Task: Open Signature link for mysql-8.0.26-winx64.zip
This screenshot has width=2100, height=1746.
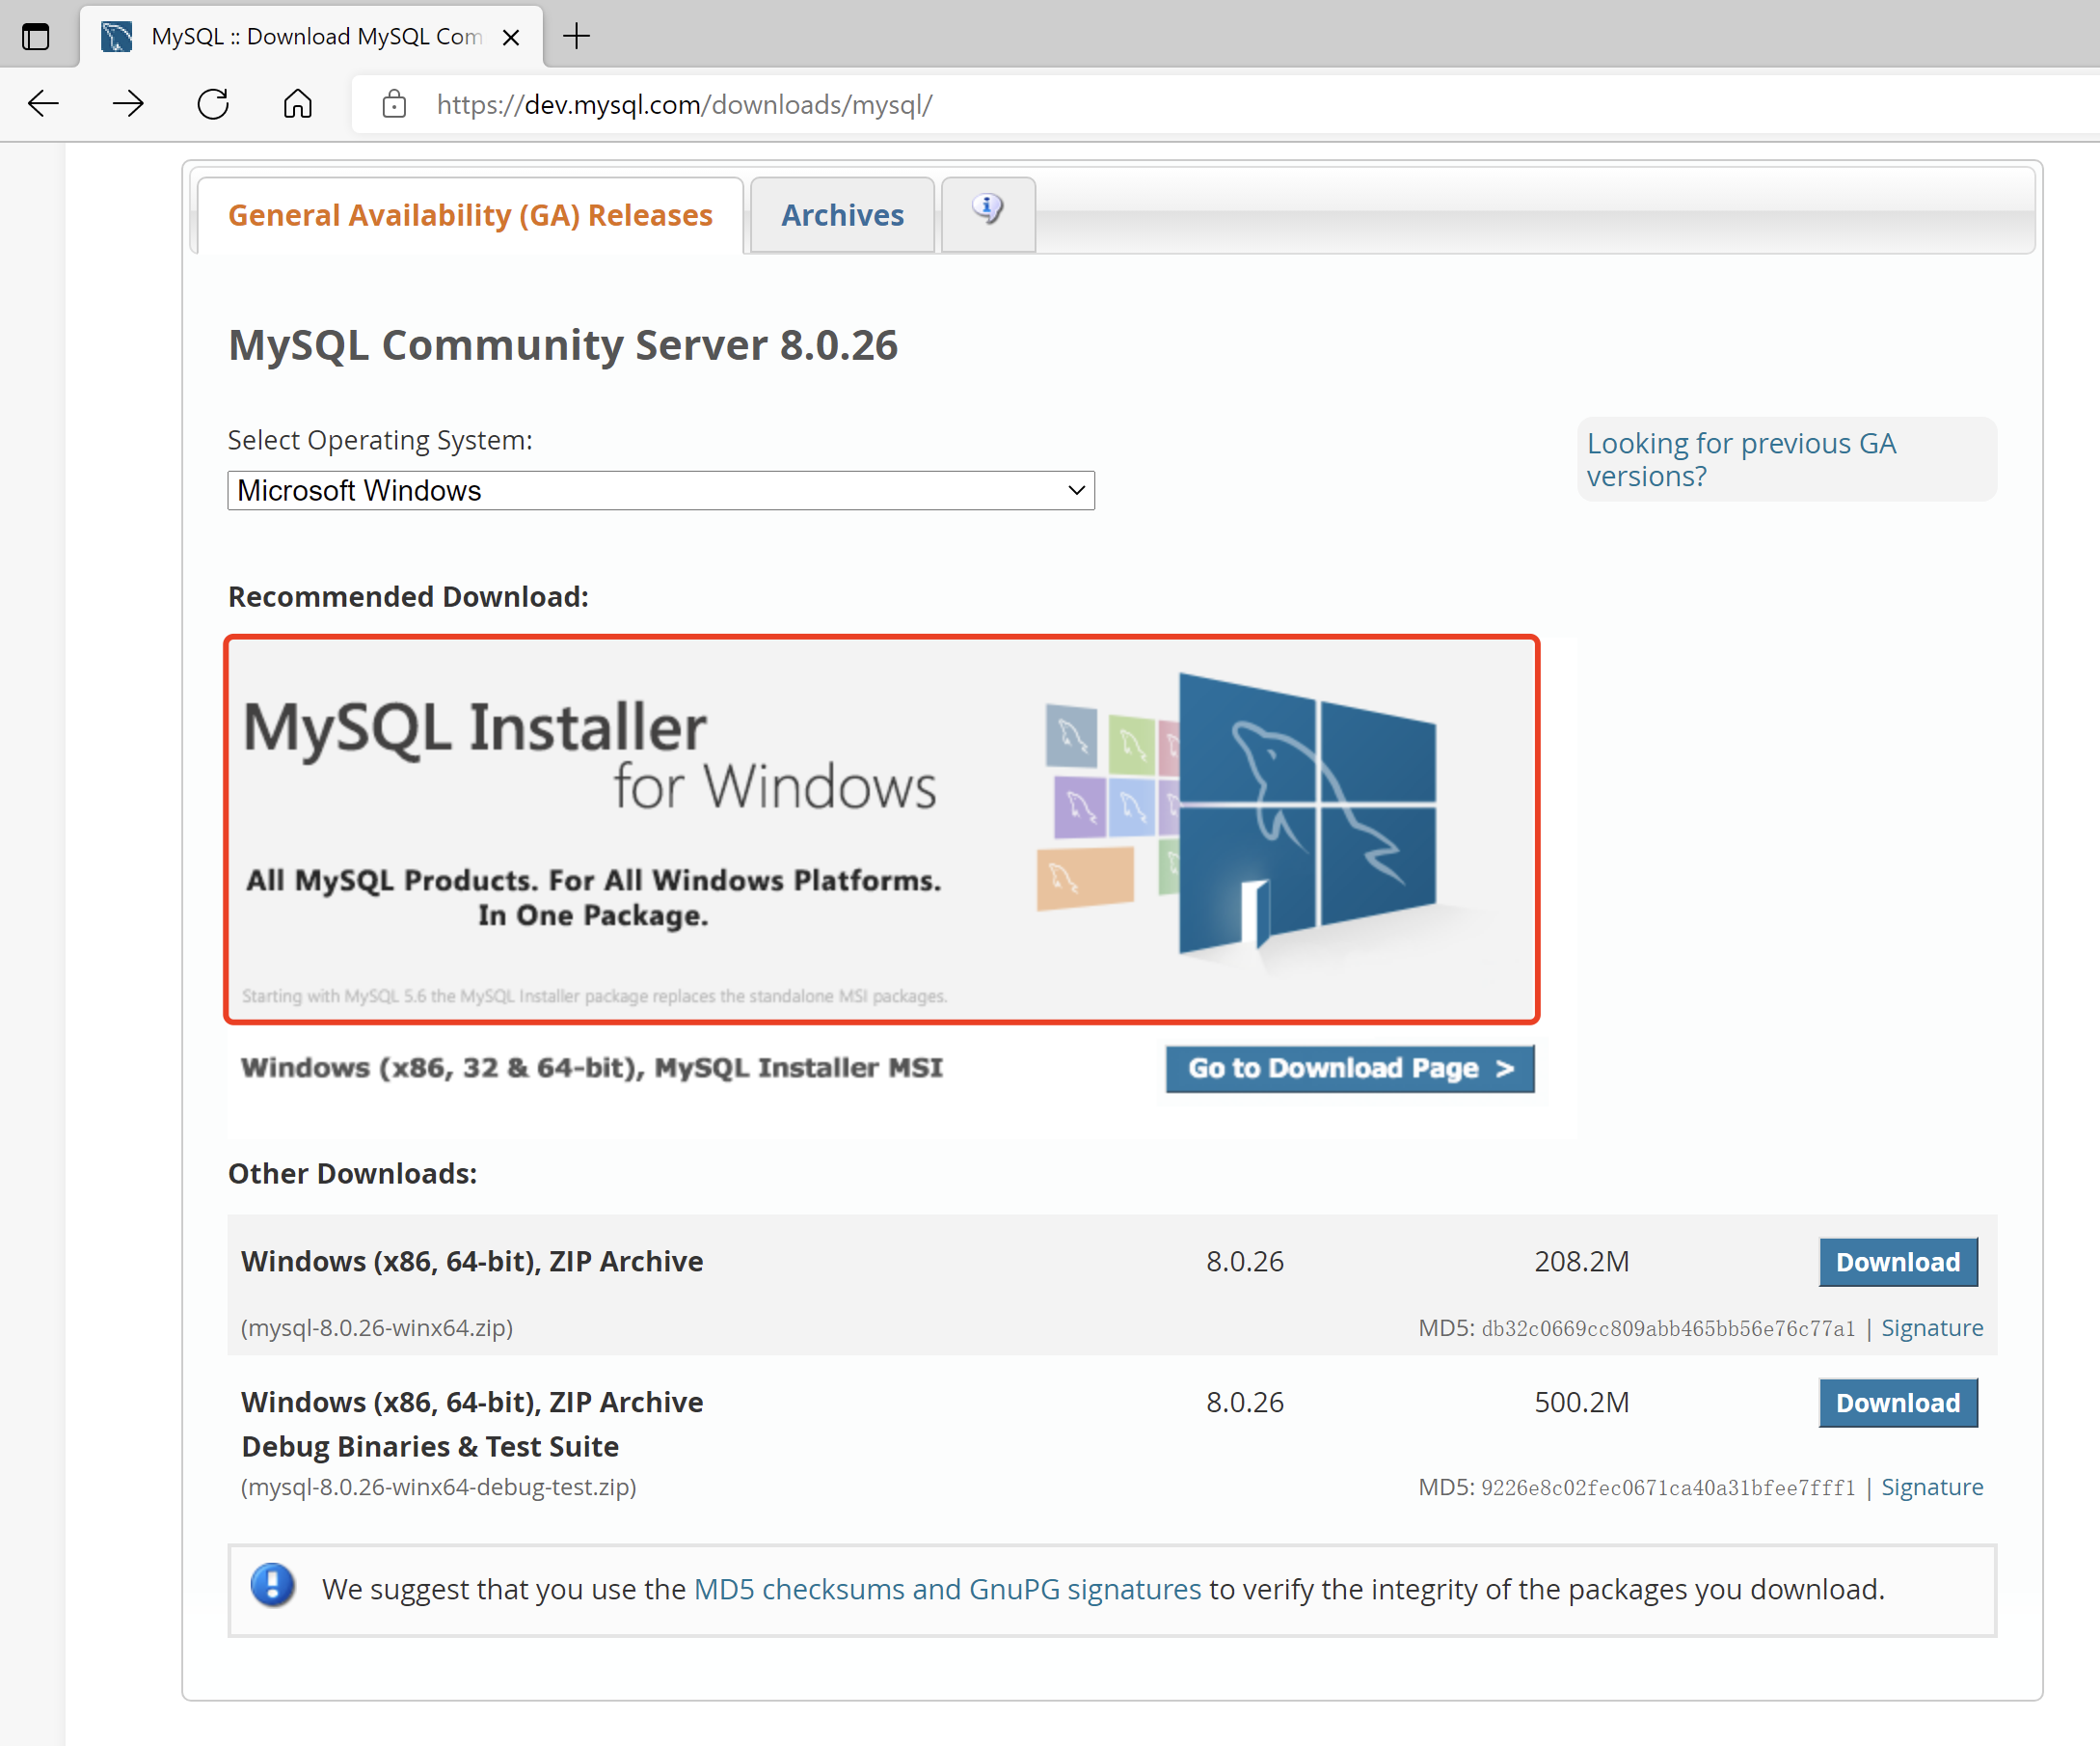Action: click(x=1931, y=1327)
